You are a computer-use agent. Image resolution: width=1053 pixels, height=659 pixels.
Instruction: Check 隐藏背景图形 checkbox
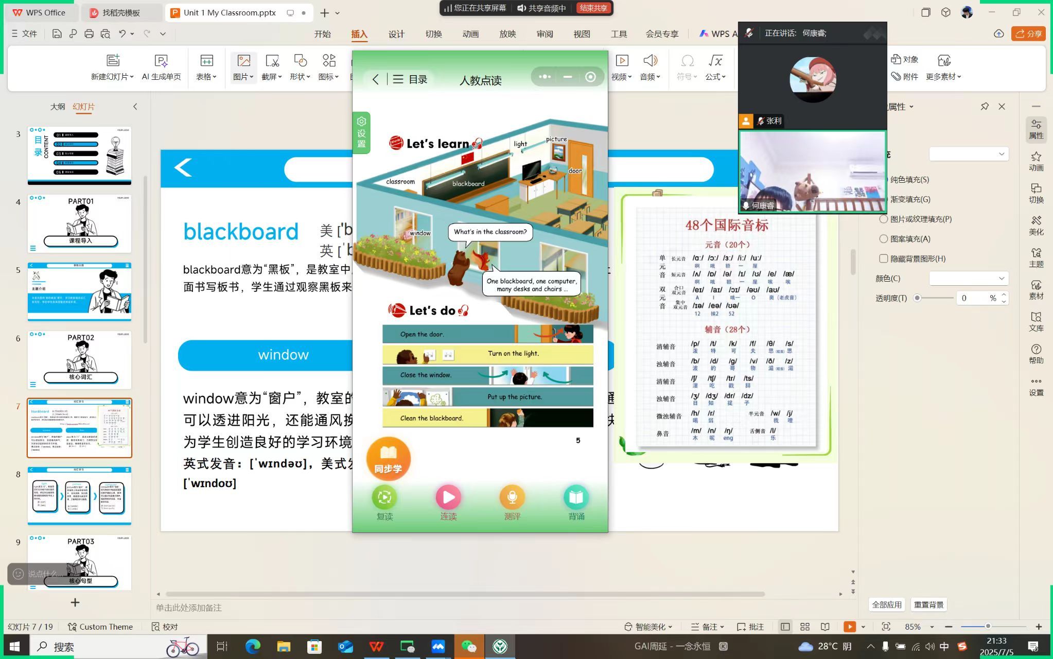point(884,258)
